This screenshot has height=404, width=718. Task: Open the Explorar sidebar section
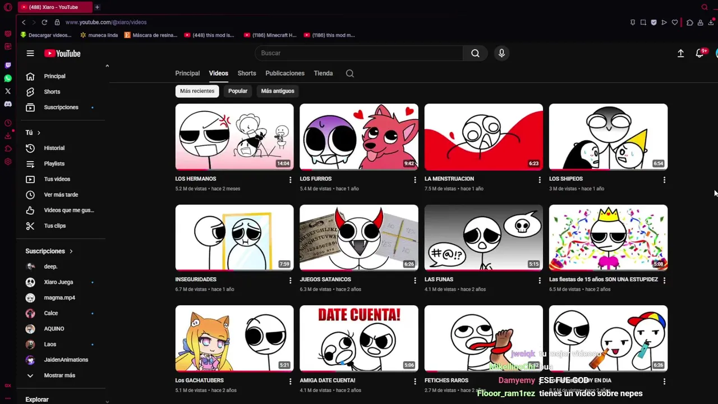pyautogui.click(x=37, y=400)
